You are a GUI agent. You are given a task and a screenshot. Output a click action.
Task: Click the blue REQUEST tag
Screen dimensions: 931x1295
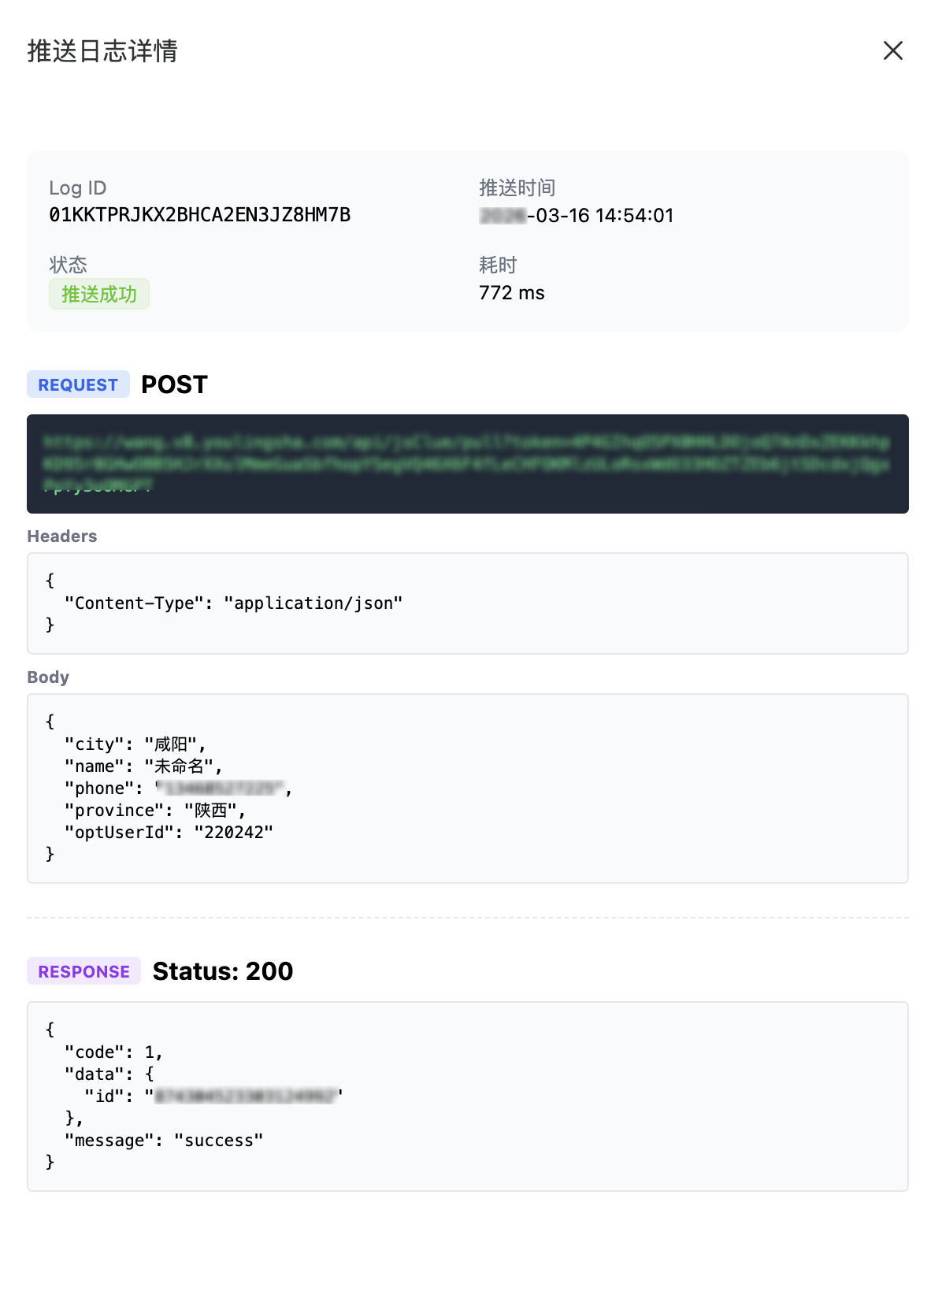coord(78,385)
